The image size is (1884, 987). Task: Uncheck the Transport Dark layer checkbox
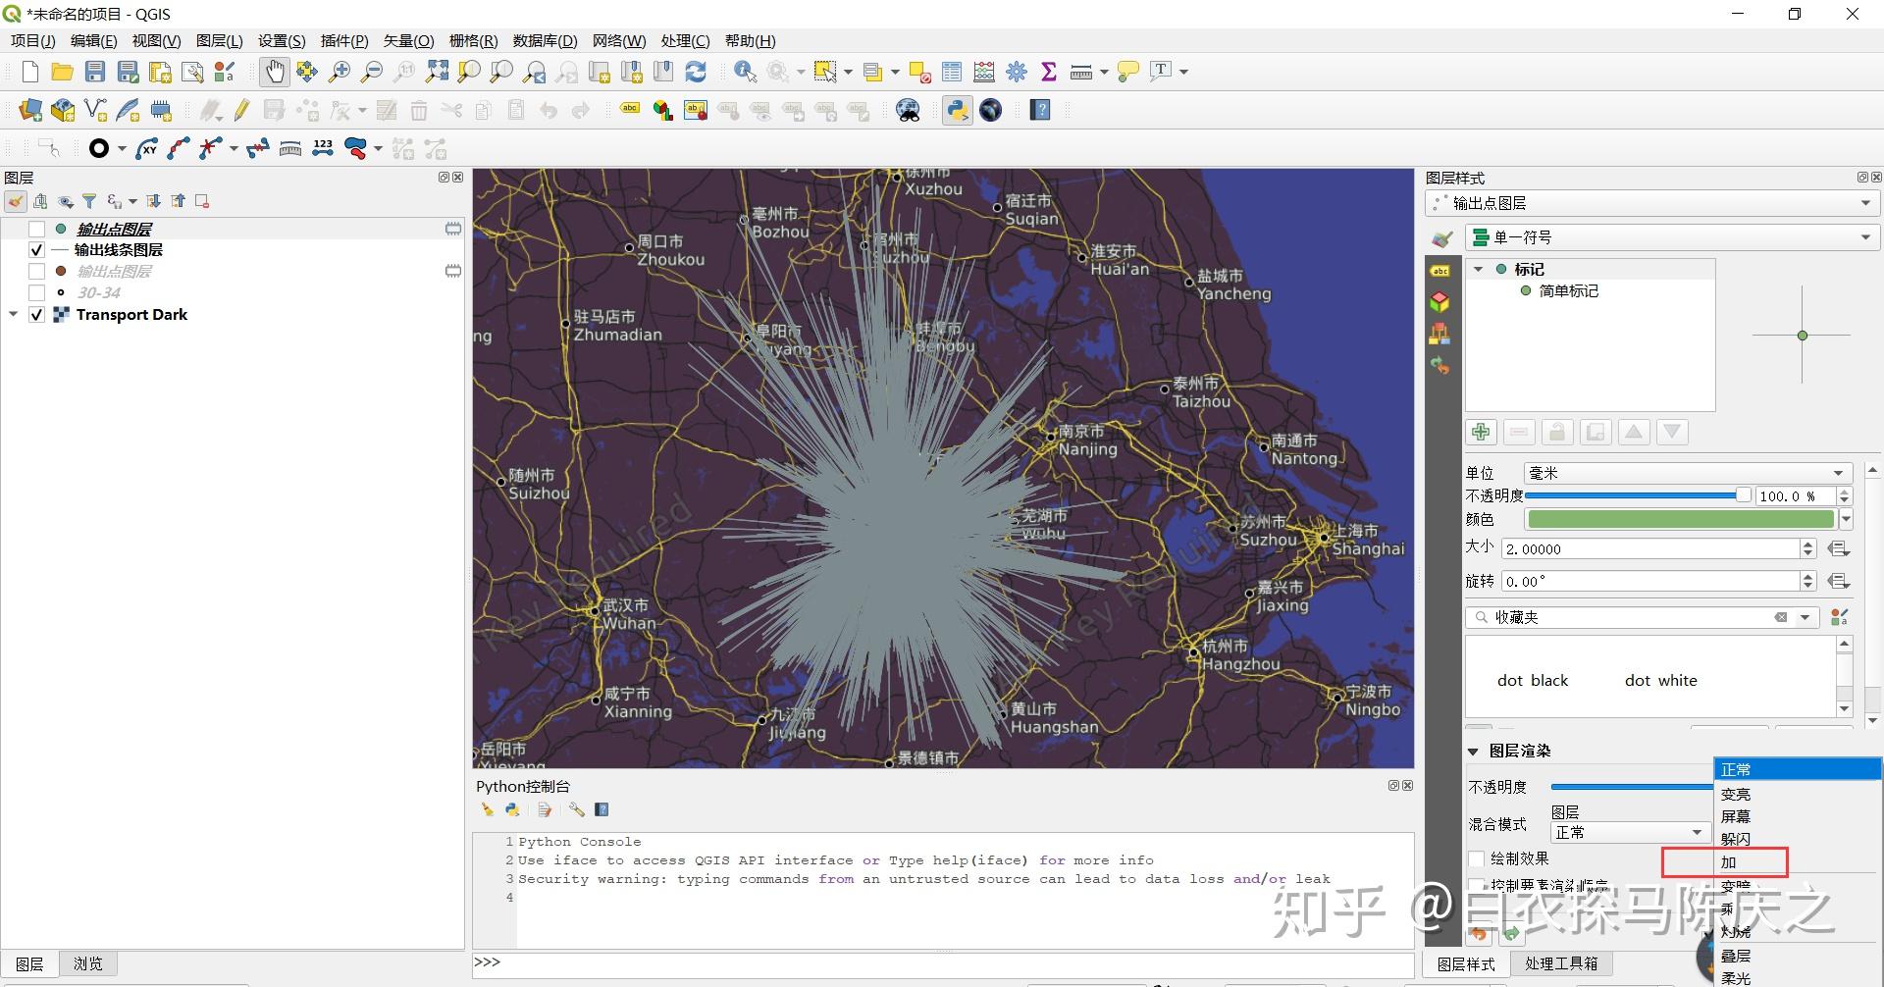click(x=37, y=315)
